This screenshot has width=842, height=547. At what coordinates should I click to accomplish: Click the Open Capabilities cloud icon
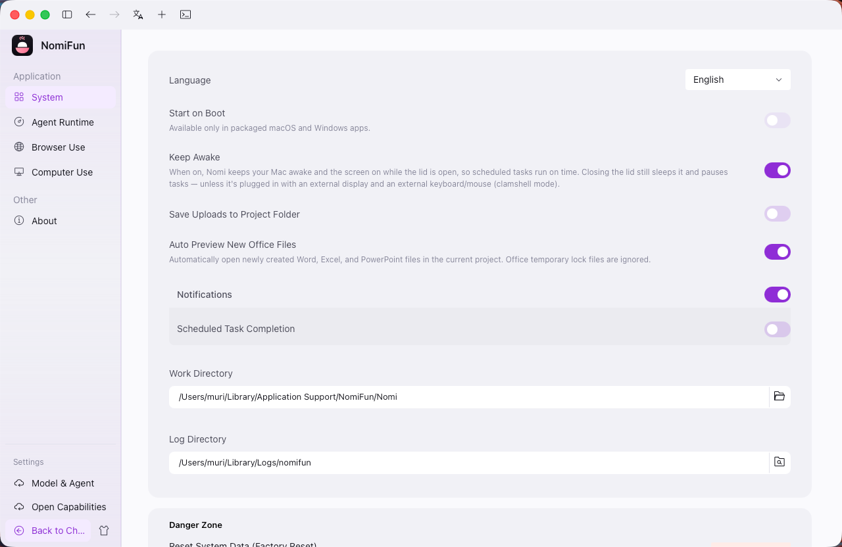[19, 506]
